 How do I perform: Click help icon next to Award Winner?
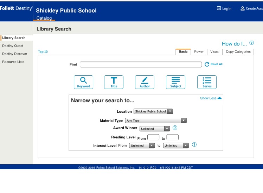(x=175, y=128)
